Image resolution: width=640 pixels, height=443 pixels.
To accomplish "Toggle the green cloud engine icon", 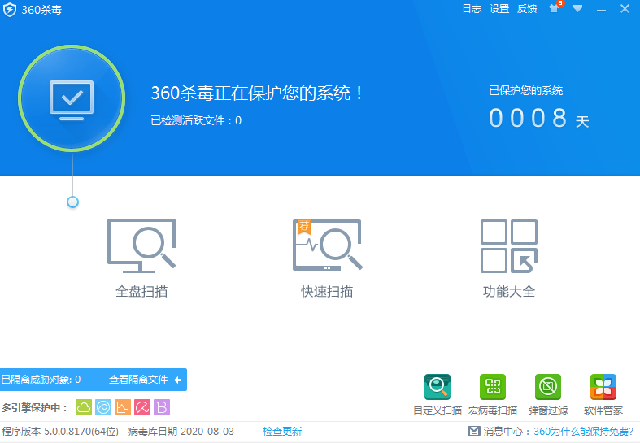I will click(84, 407).
